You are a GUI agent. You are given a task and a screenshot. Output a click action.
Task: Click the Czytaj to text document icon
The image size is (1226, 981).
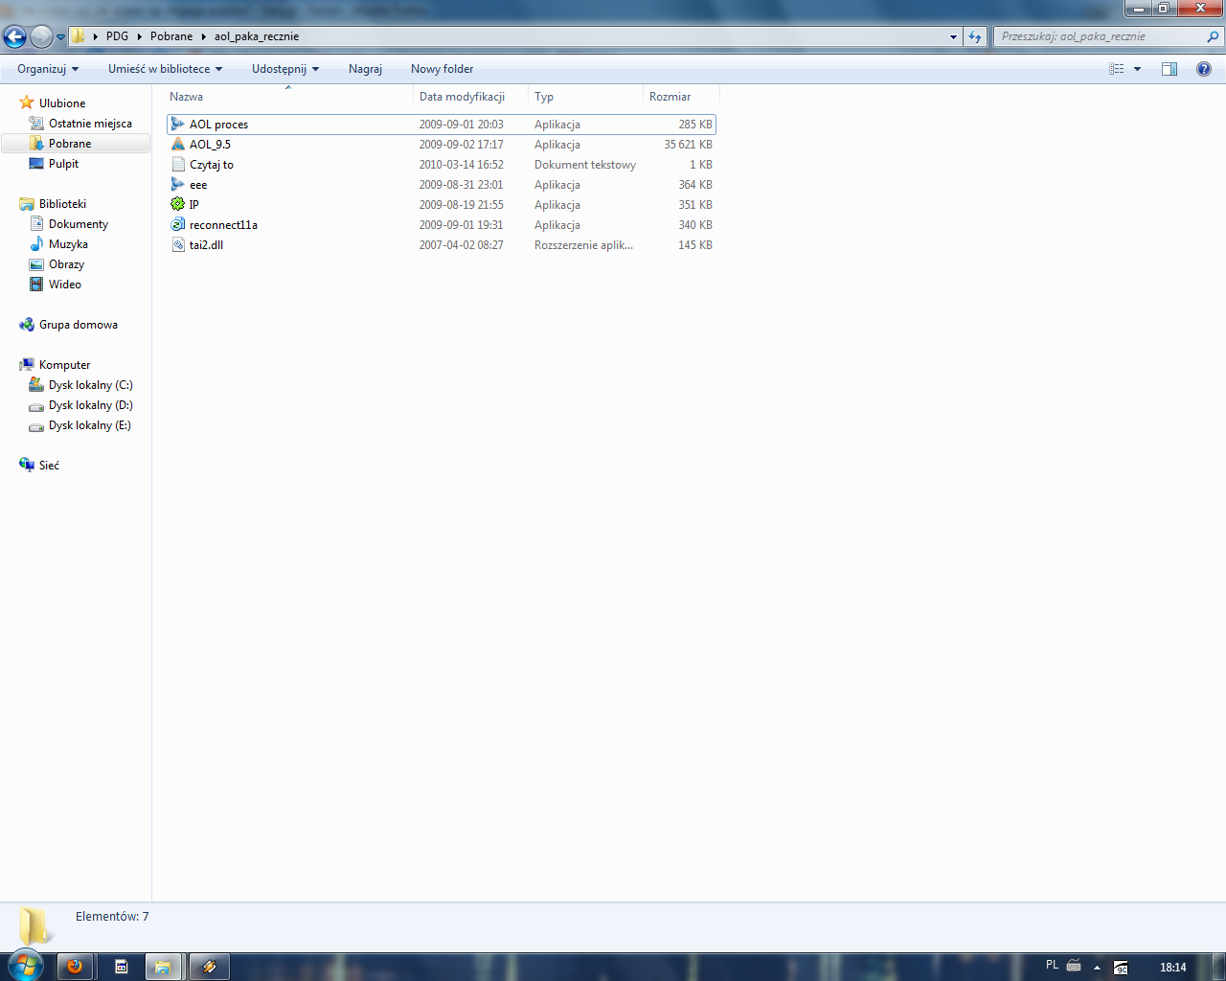[x=178, y=164]
